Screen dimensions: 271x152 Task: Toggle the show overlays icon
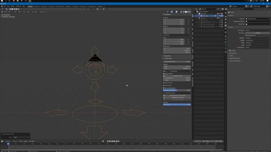(177, 12)
